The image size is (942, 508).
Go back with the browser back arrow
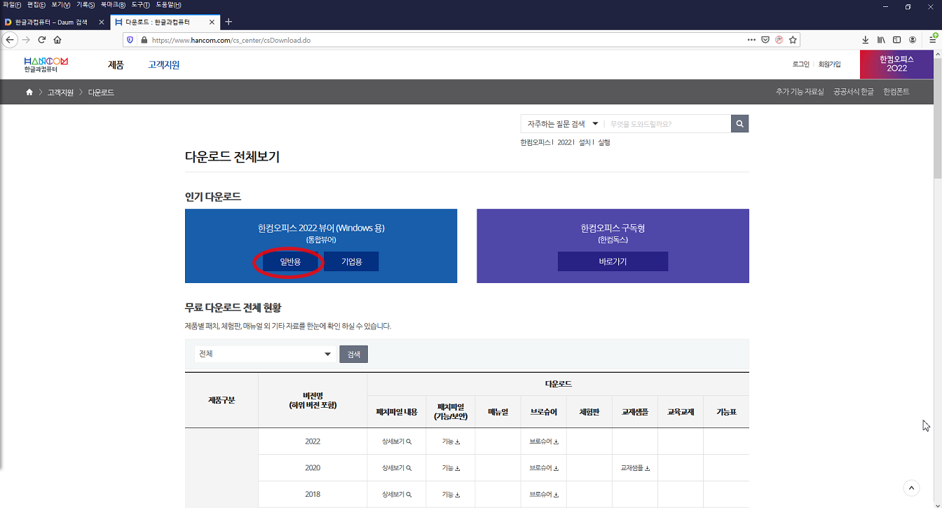pos(9,40)
